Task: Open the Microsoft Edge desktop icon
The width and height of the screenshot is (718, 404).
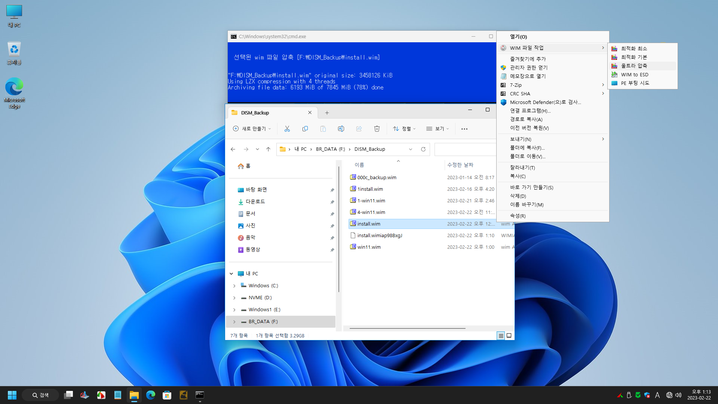Action: point(14,93)
